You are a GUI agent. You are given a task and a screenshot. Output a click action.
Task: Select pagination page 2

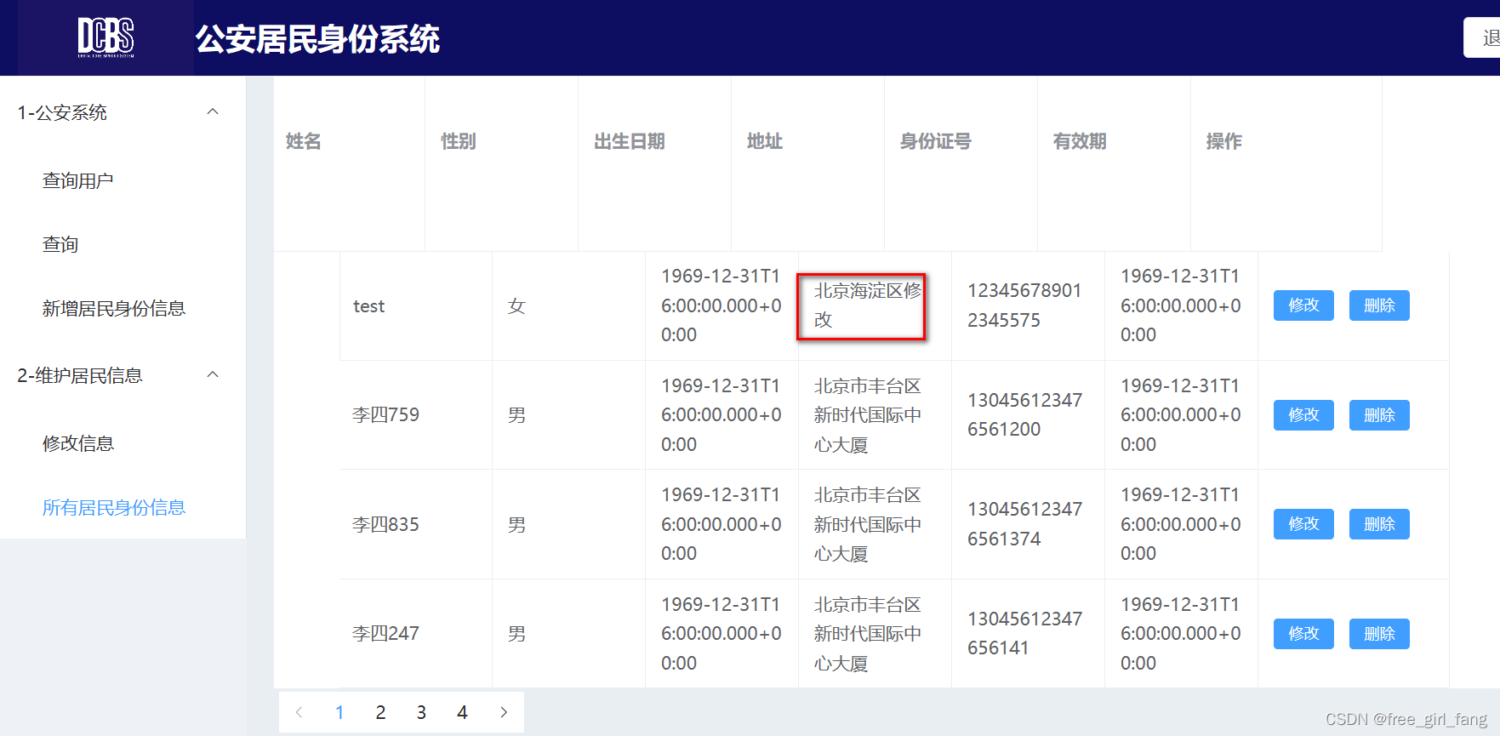(380, 712)
